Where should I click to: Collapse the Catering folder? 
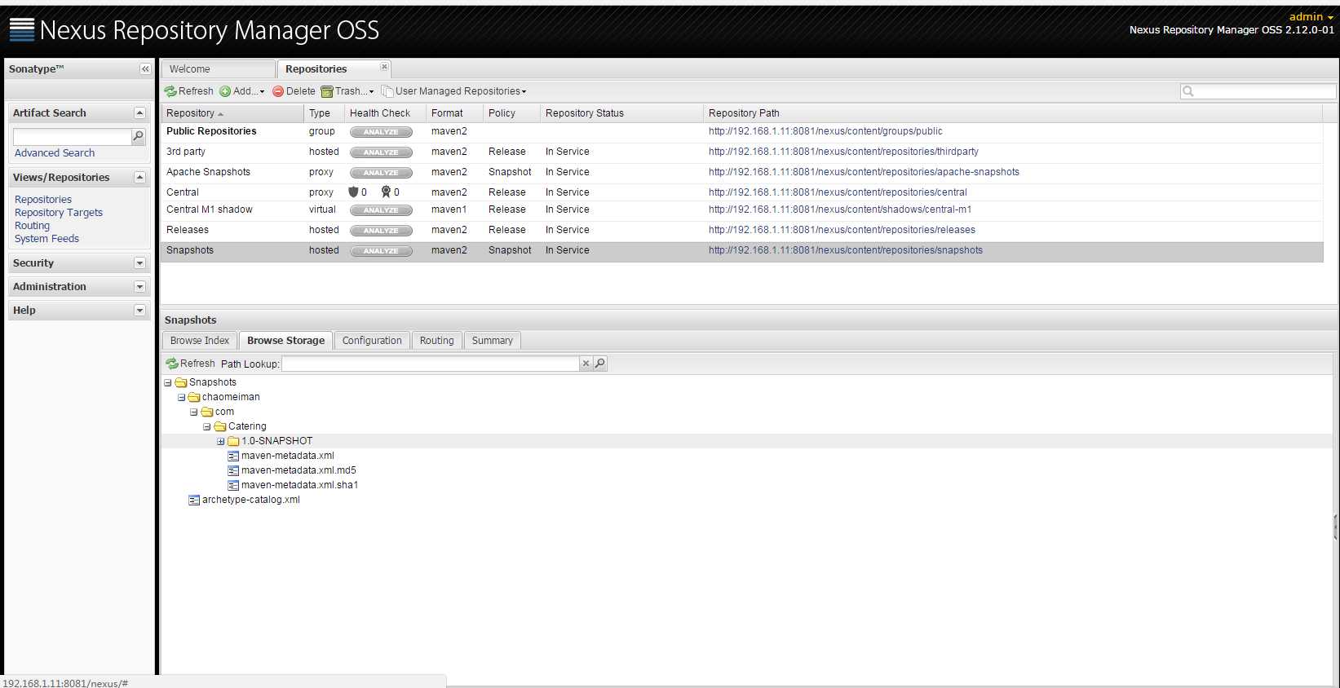207,427
